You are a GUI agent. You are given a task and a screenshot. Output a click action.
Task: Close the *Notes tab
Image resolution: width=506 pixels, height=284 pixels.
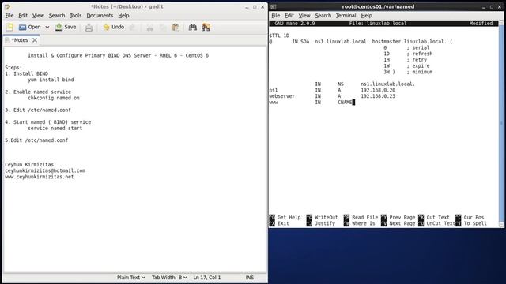tap(35, 40)
